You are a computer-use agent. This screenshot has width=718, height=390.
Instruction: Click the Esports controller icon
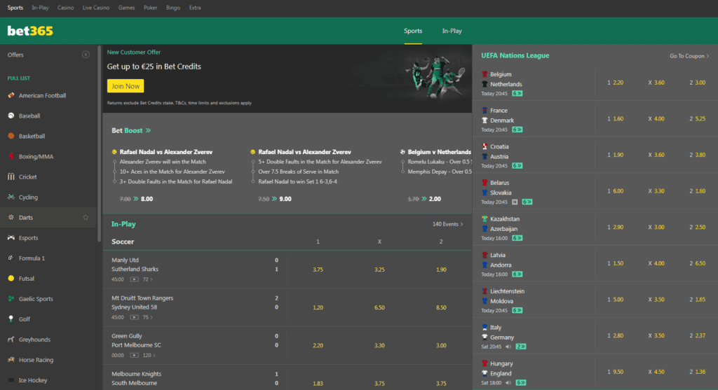tap(11, 238)
